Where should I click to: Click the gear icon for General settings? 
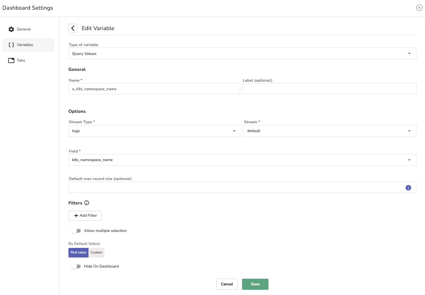coord(11,29)
